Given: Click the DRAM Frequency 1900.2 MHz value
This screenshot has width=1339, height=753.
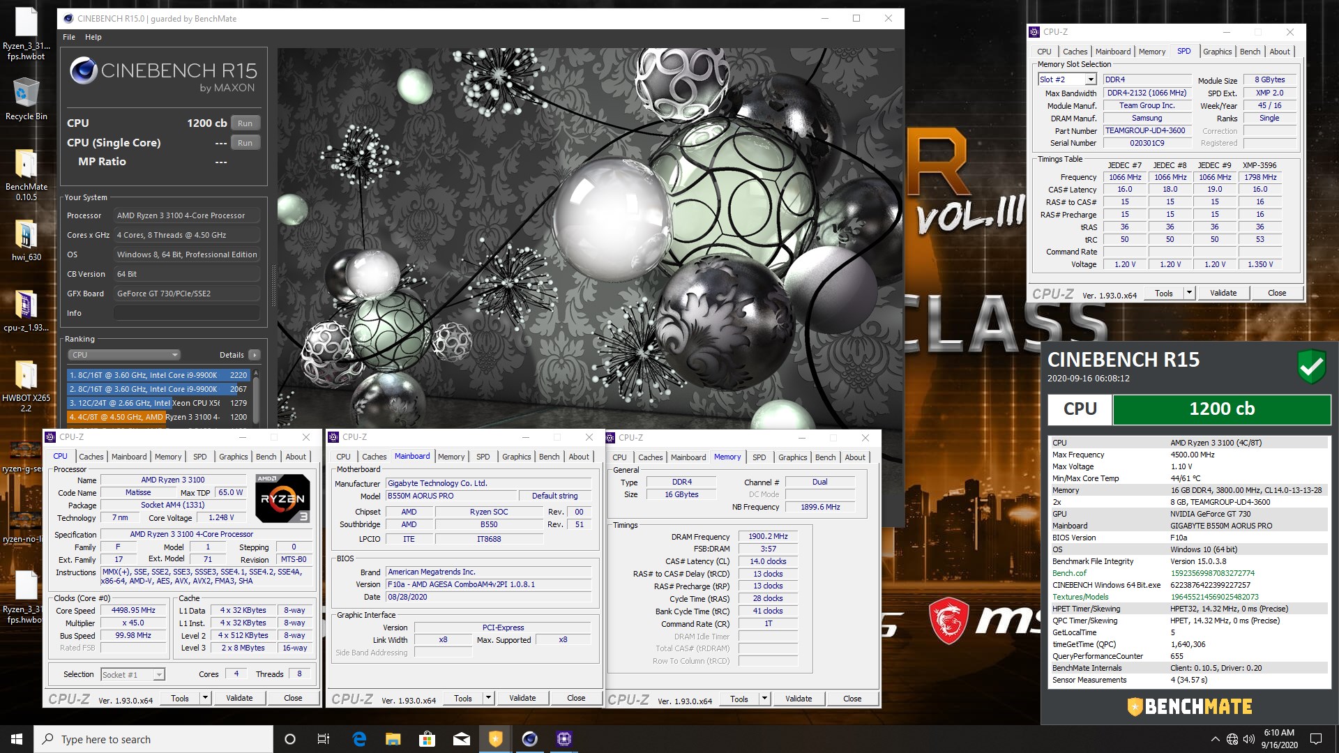Looking at the screenshot, I should 768,537.
